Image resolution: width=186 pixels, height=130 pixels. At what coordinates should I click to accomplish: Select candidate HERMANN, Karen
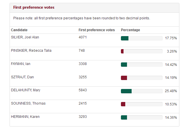pyautogui.click(x=25, y=117)
